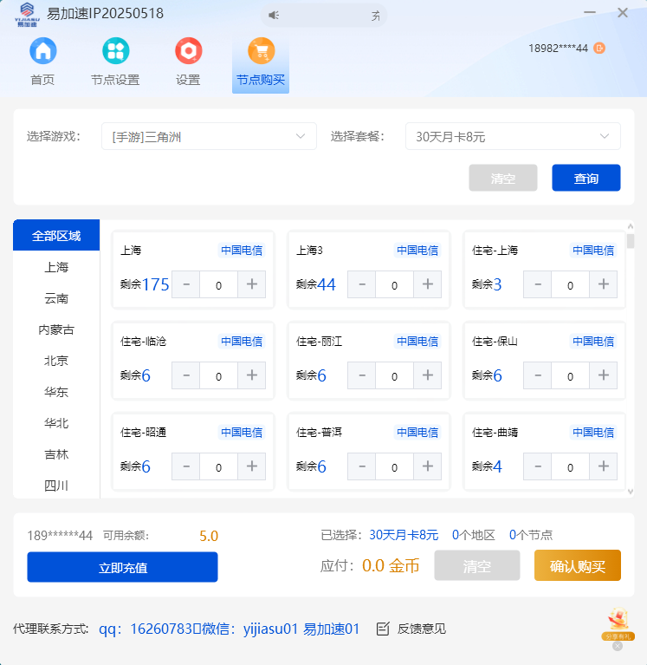The height and width of the screenshot is (665, 647).
Task: Decrease quantity for 住宅-普洱 node
Action: (x=361, y=466)
